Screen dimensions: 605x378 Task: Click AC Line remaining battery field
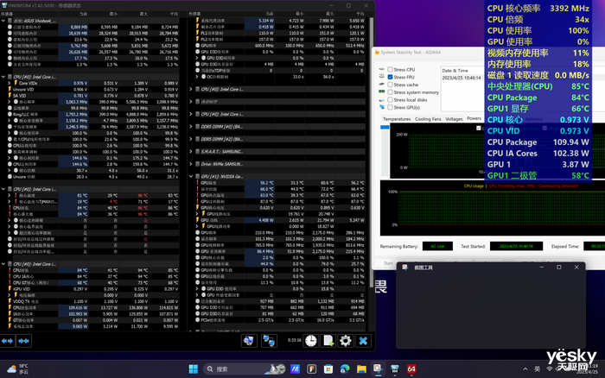(x=437, y=246)
